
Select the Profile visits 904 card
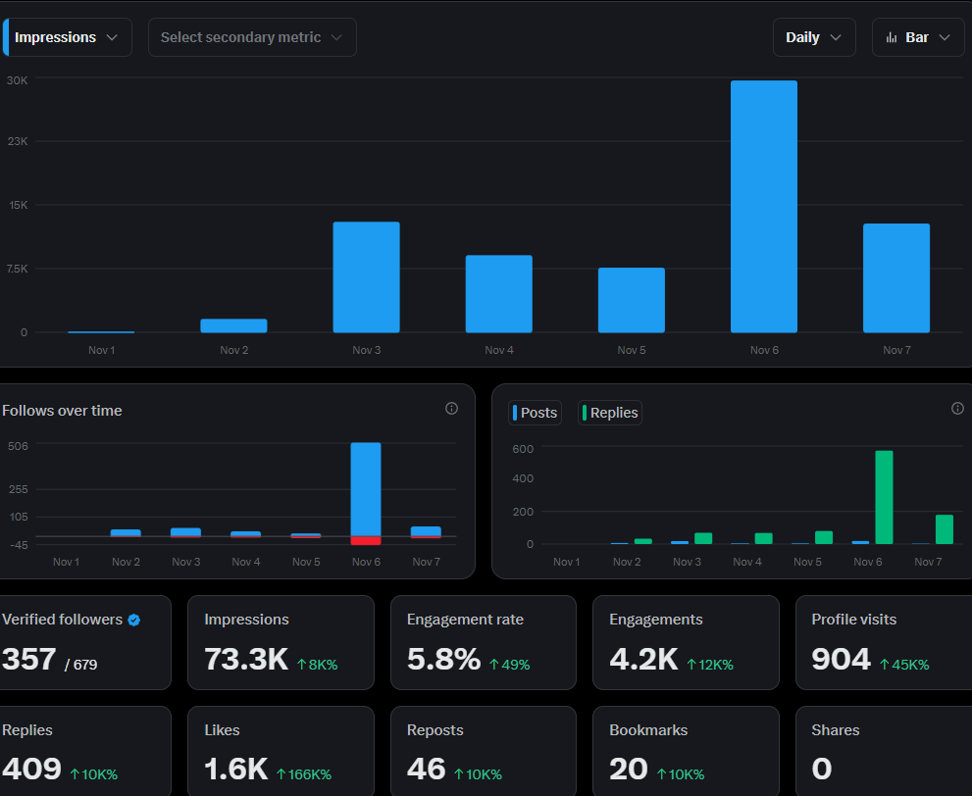884,642
